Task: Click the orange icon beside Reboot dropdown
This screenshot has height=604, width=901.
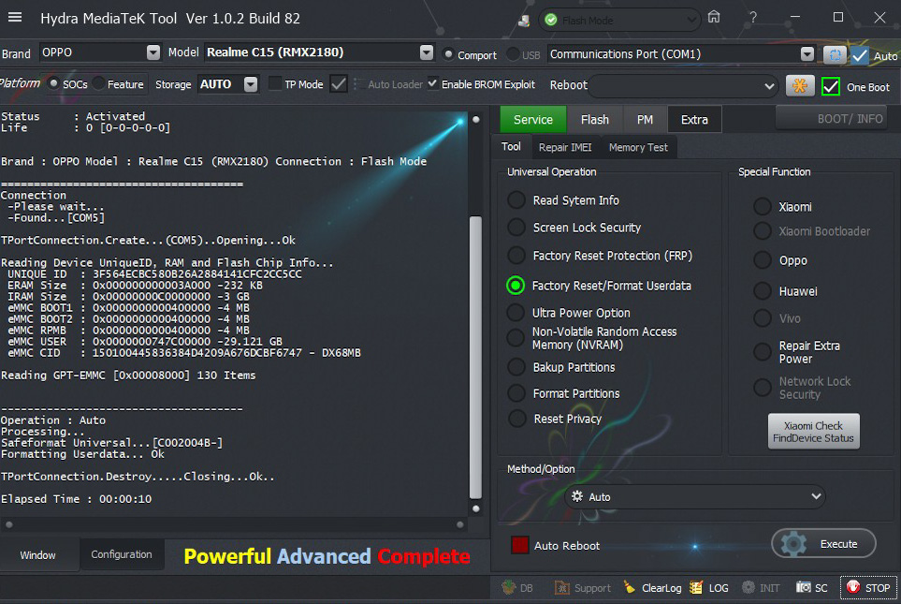Action: (x=800, y=85)
